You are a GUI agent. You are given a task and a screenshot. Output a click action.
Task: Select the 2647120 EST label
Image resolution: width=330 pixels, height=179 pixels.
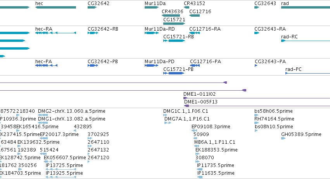(98, 158)
